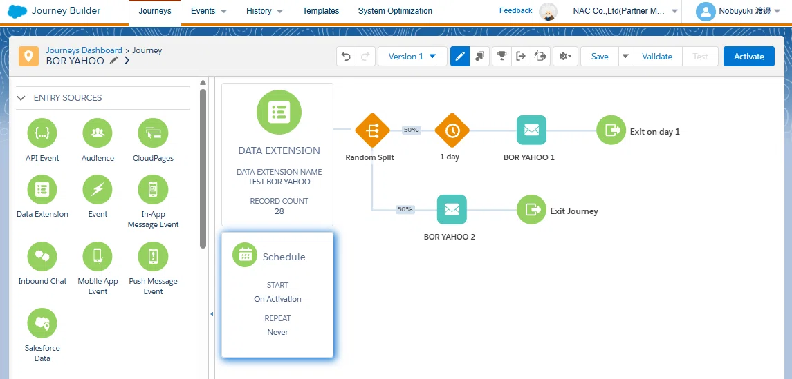Go to Journeys Dashboard breadcrumb link
This screenshot has width=792, height=379.
point(84,50)
